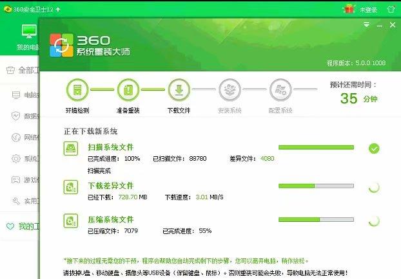Click the 压缩系统文件 progress bar
This screenshot has height=279, width=401.
pos(316,219)
